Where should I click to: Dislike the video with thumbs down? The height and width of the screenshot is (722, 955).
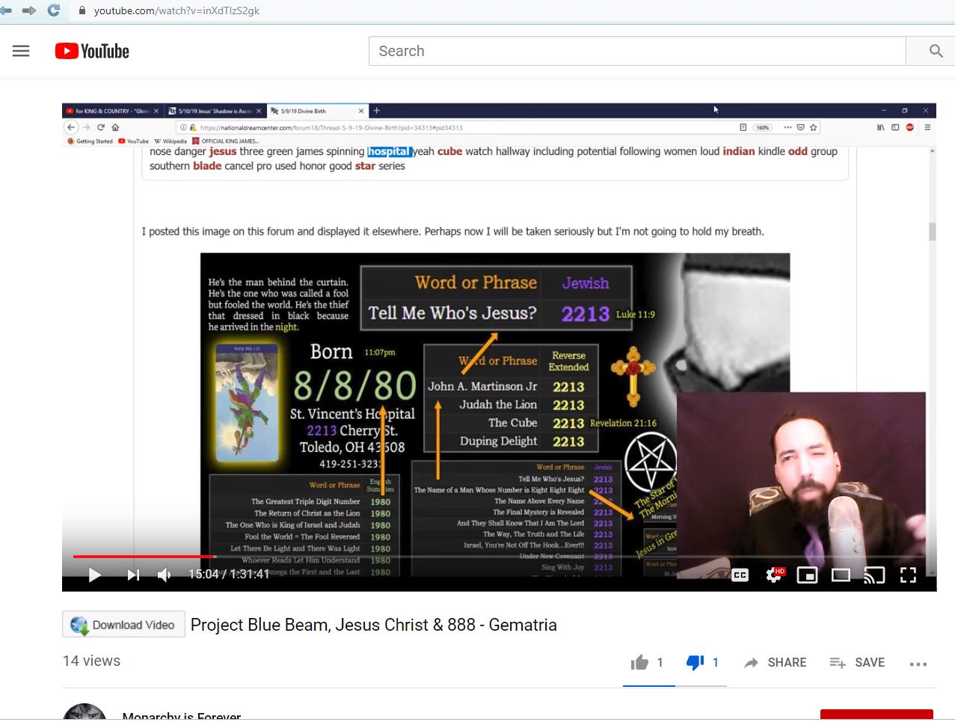pos(695,662)
